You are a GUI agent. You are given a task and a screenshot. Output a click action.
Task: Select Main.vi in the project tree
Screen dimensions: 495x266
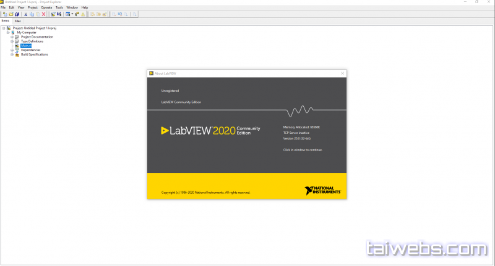point(25,46)
